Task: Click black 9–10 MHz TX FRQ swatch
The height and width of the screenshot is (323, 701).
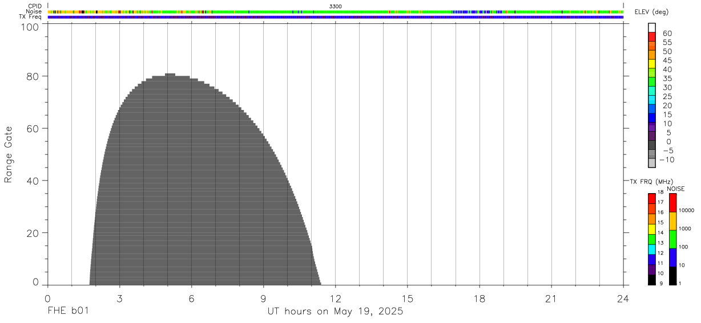Action: pos(651,280)
